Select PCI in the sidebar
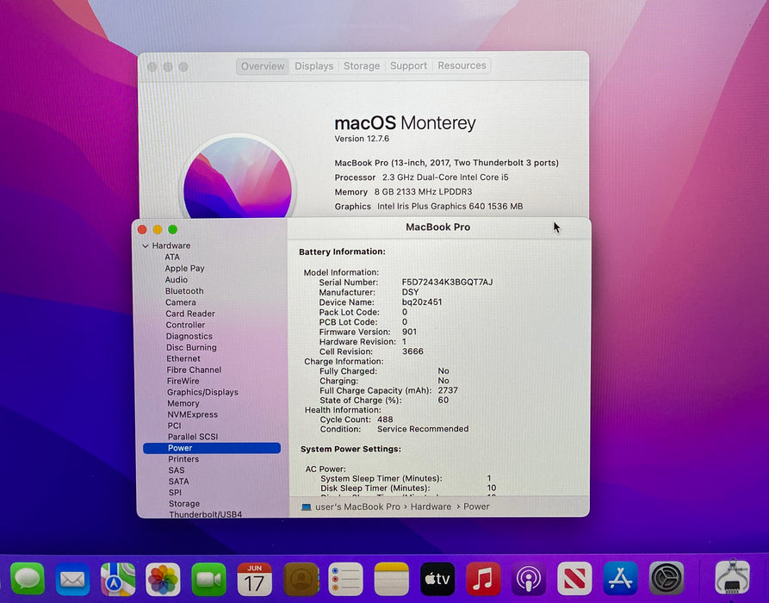 (x=174, y=426)
